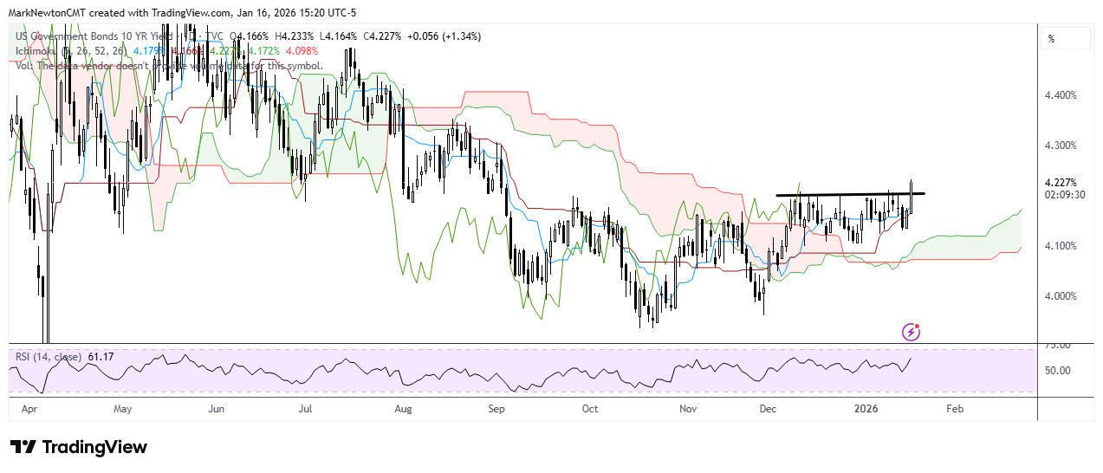Open the % price scale unit box
This screenshot has height=473, width=1103.
tap(1067, 38)
